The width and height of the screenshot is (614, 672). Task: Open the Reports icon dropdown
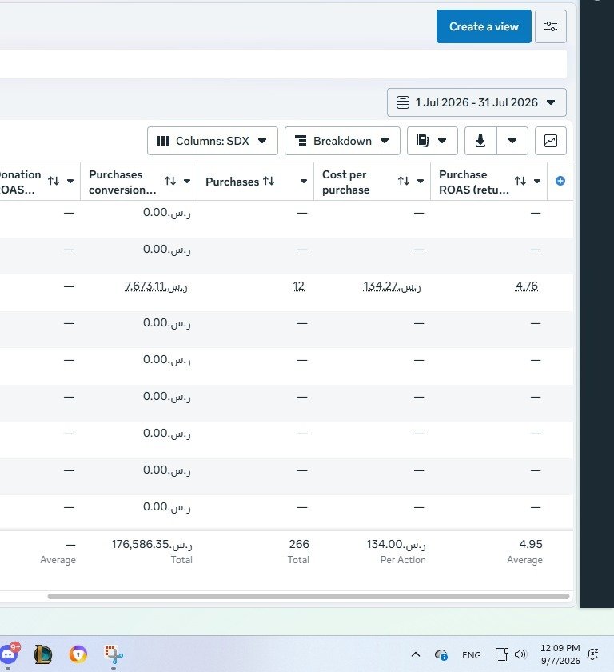tap(432, 141)
